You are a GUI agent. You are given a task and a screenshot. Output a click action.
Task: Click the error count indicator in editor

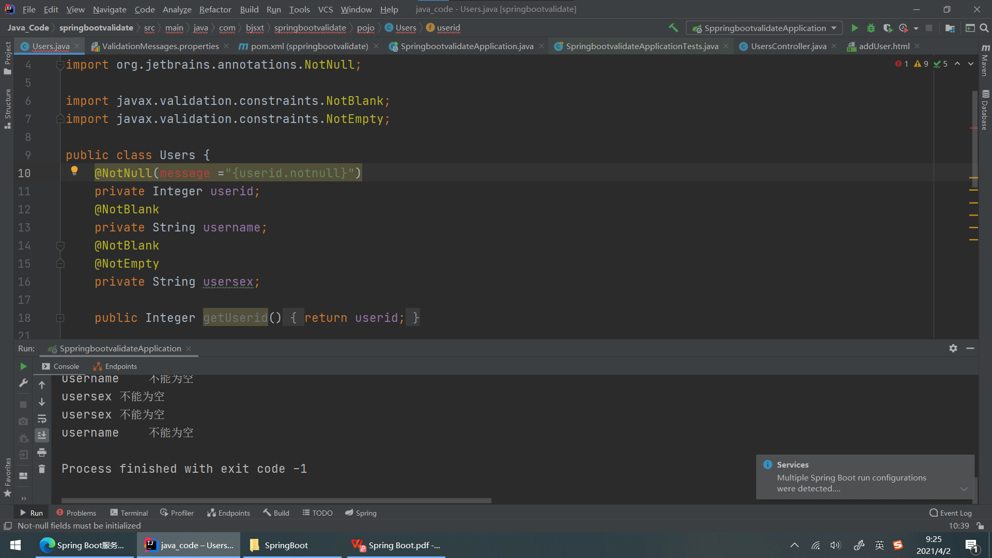point(902,64)
